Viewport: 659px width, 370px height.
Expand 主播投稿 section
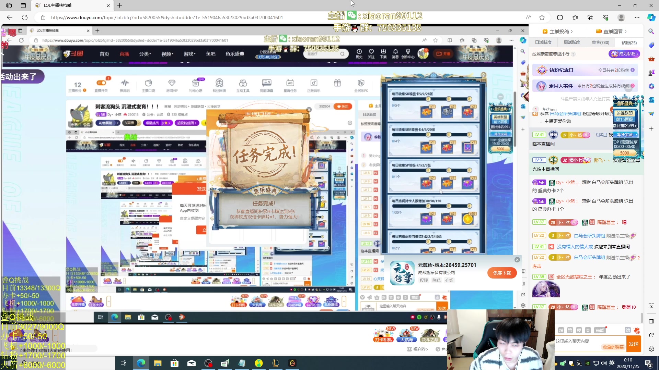[x=557, y=32]
